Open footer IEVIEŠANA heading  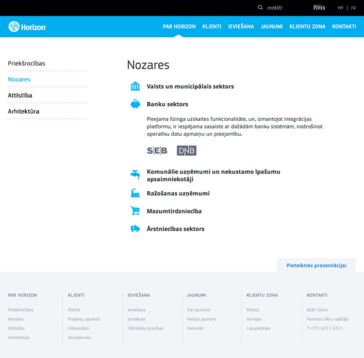pyautogui.click(x=139, y=295)
